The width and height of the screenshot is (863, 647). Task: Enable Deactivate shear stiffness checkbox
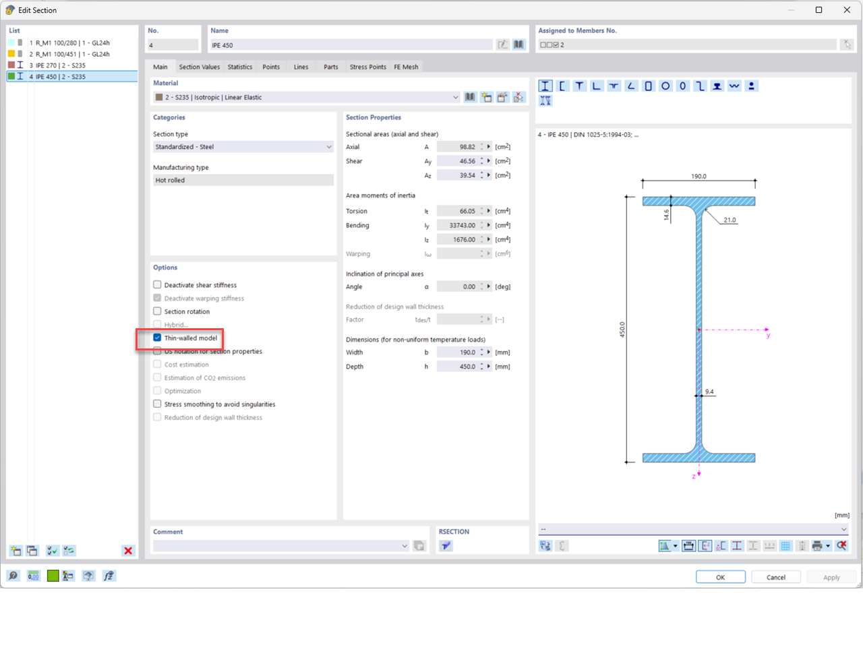[157, 284]
